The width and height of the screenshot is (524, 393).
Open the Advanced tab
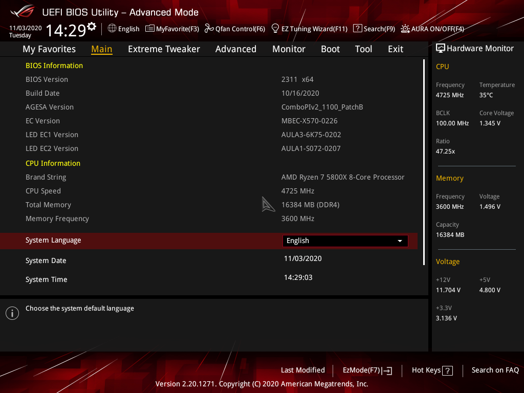pyautogui.click(x=235, y=49)
